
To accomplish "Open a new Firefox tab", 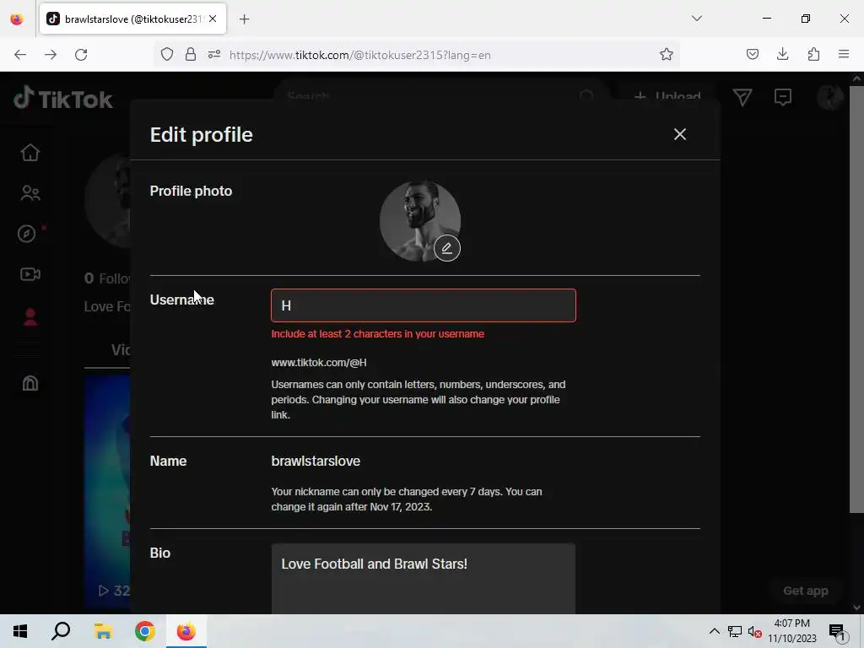I will coord(244,19).
